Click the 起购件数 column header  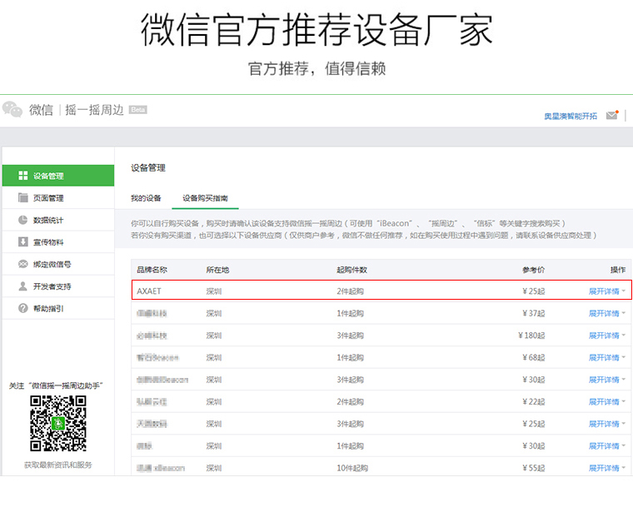click(352, 270)
